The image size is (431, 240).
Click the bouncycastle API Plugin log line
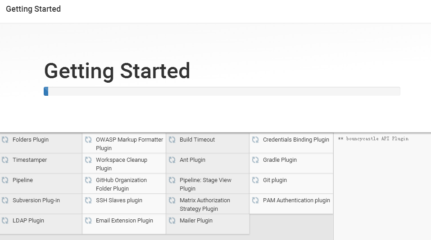(x=373, y=139)
